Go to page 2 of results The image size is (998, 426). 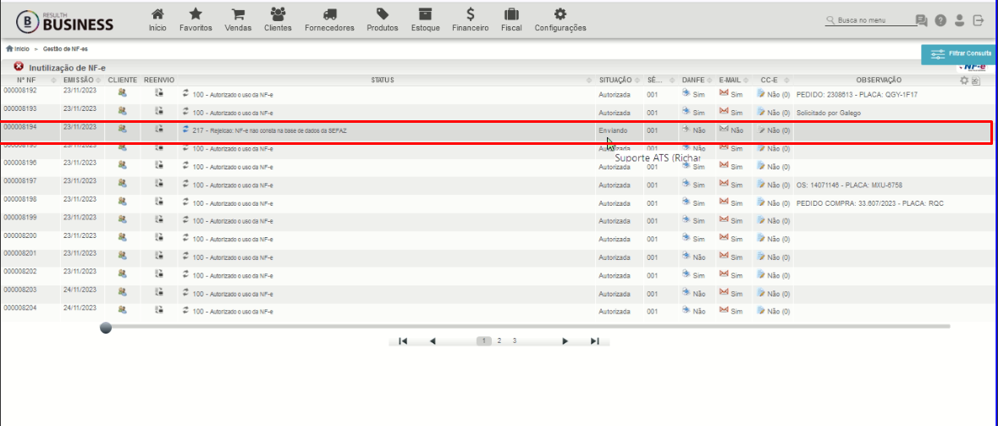click(499, 340)
